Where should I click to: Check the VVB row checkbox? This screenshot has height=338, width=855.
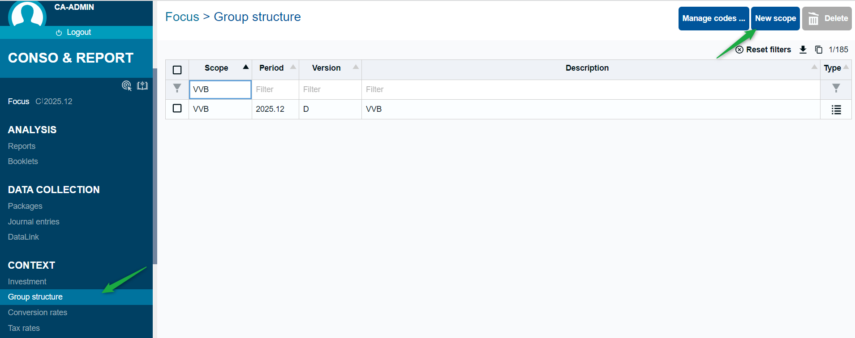click(x=177, y=108)
